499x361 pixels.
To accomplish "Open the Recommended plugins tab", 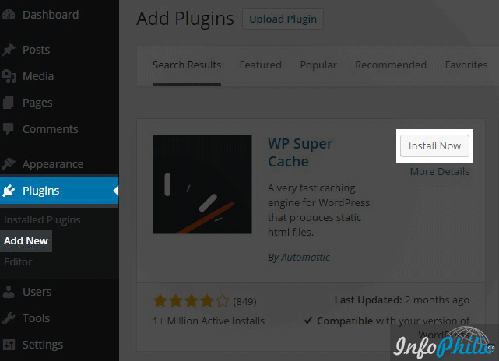I will [391, 65].
